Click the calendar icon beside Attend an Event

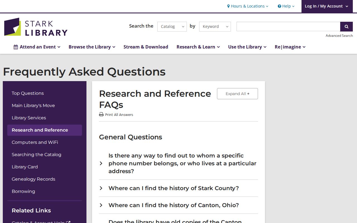[16, 47]
